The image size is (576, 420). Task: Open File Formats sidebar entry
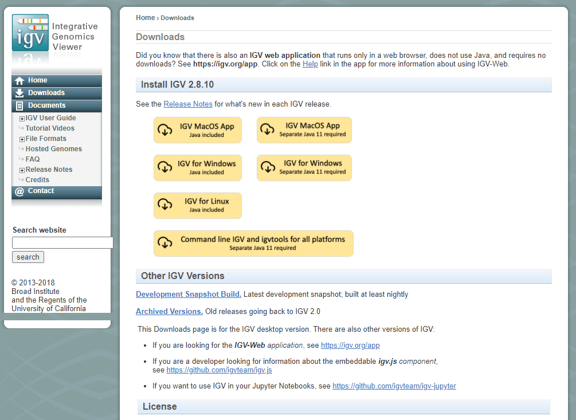pyautogui.click(x=46, y=139)
